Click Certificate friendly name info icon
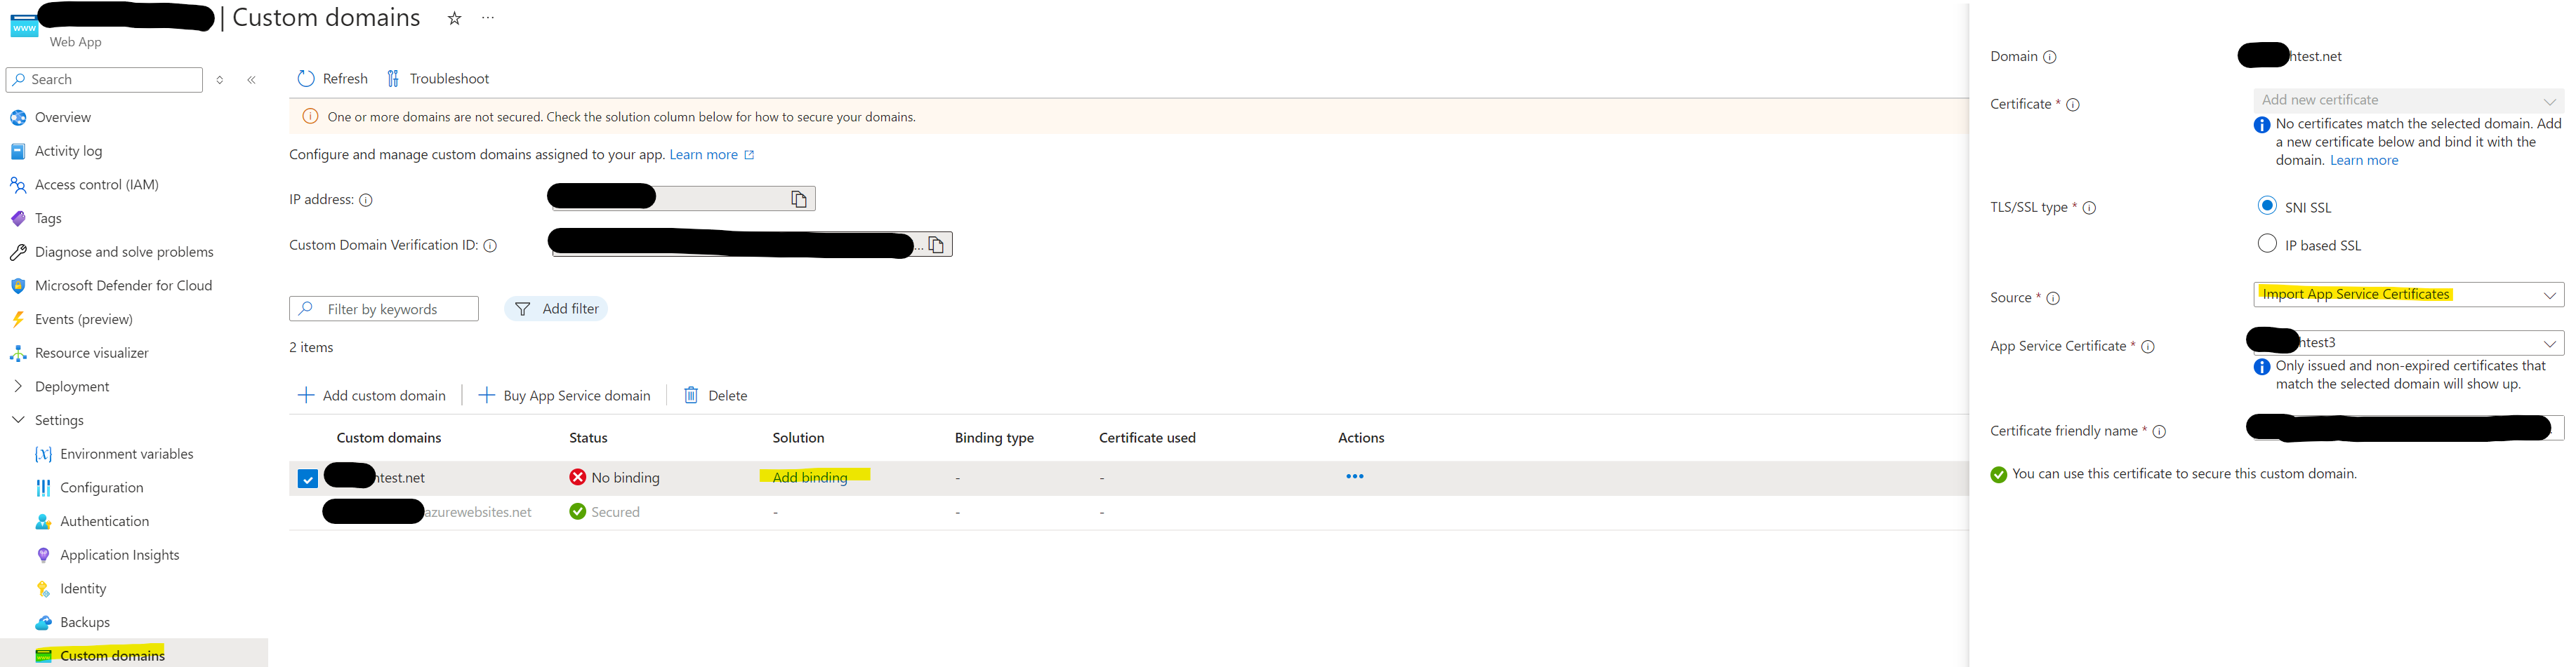Image resolution: width=2576 pixels, height=667 pixels. (2159, 431)
